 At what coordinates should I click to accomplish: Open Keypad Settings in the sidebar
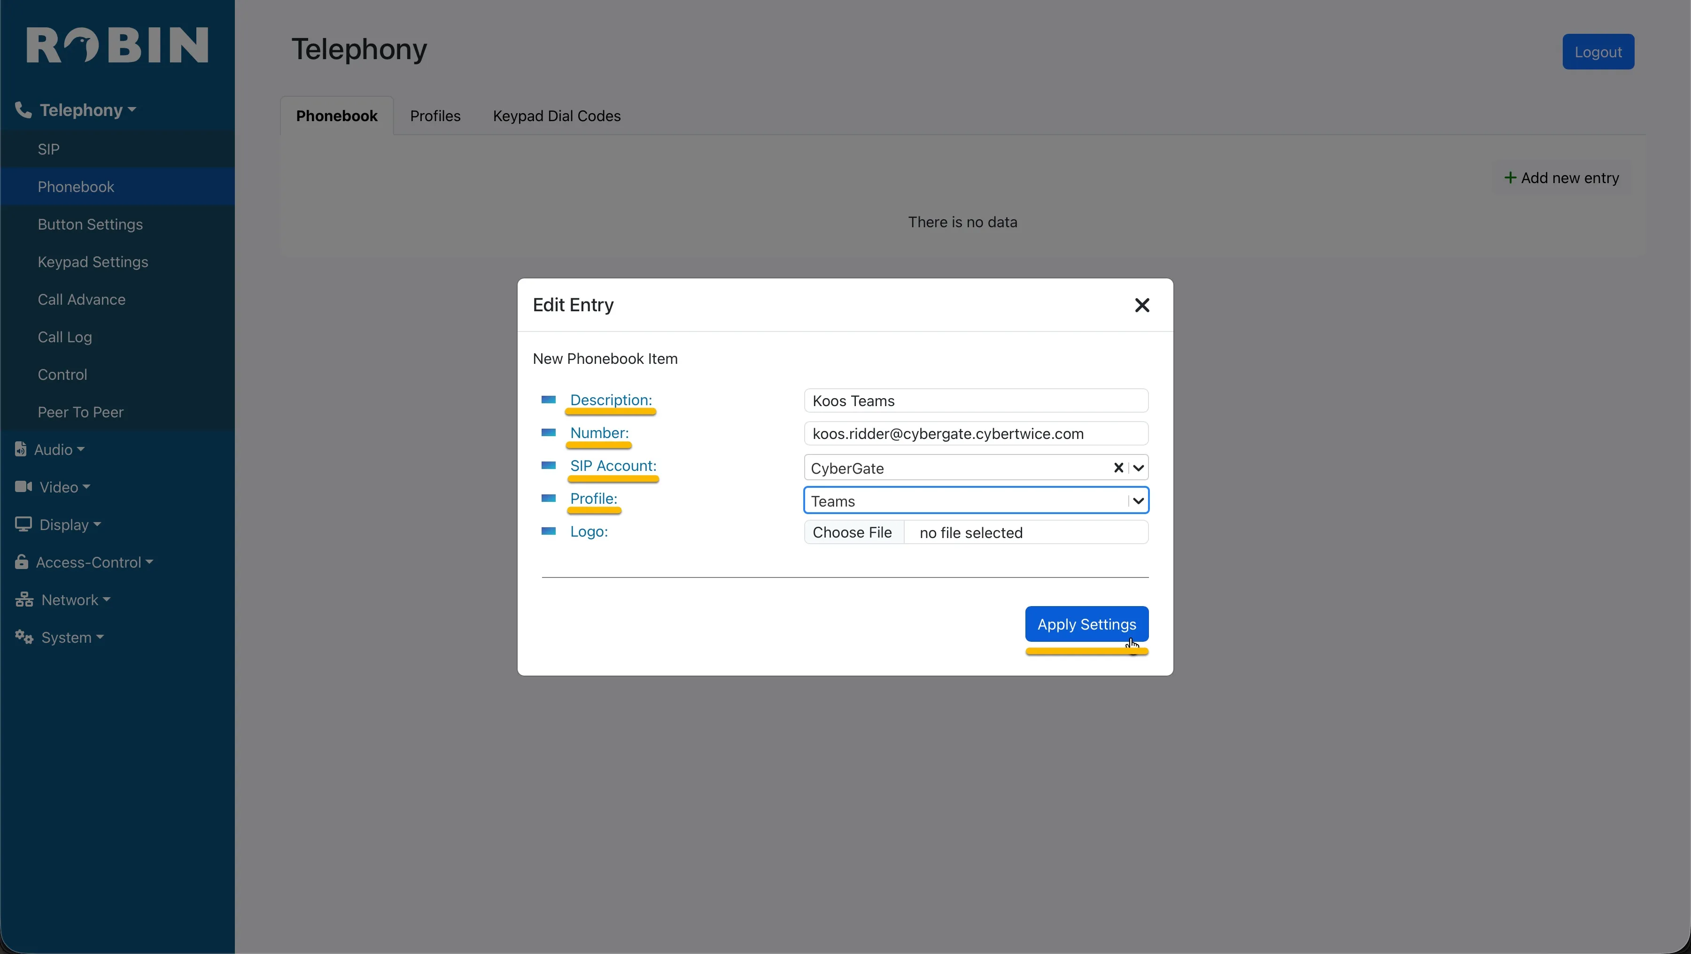[117, 261]
